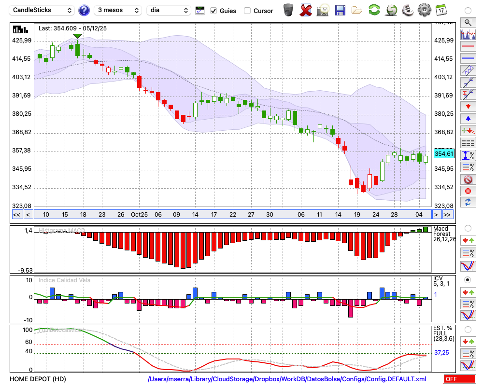Click the red down arrow marker tool
This screenshot has width=483, height=386.
click(468, 106)
